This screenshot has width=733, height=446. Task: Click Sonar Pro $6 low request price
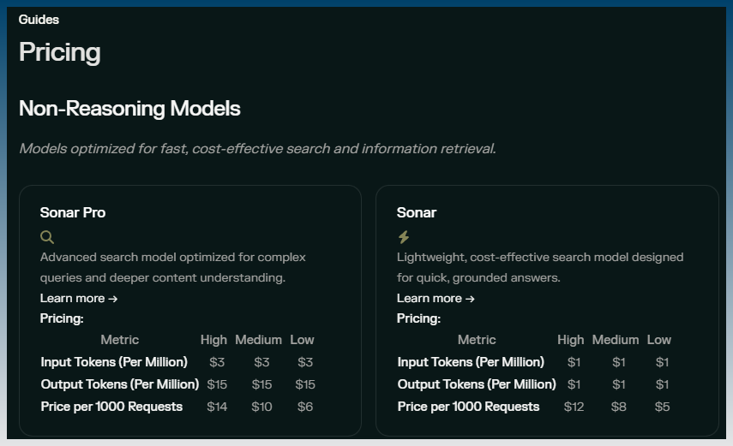(305, 407)
